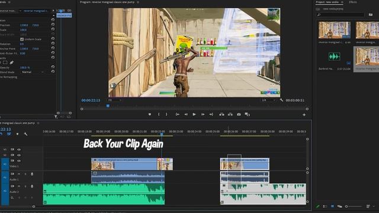Go to In point in Program monitor
The width and height of the screenshot is (379, 213).
[178, 114]
